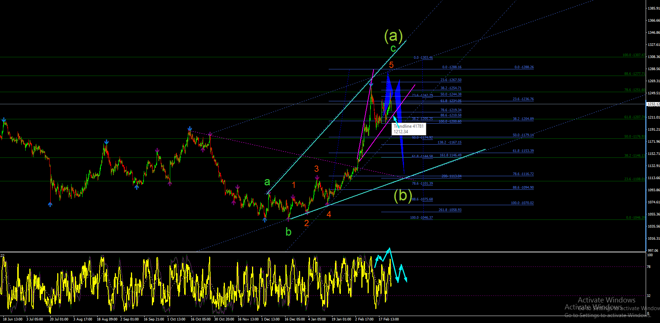Click the blue fractal arrow atop the 16 Oct peak
This screenshot has width=660, height=323.
click(190, 128)
